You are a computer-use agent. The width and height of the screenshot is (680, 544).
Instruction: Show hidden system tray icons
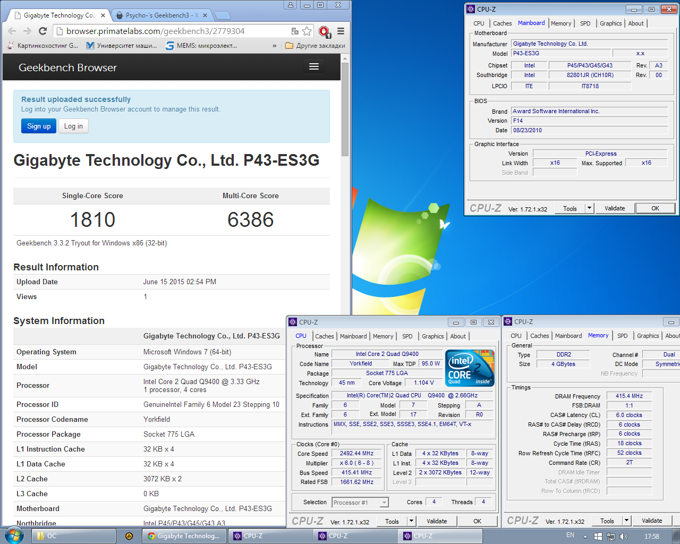(585, 537)
